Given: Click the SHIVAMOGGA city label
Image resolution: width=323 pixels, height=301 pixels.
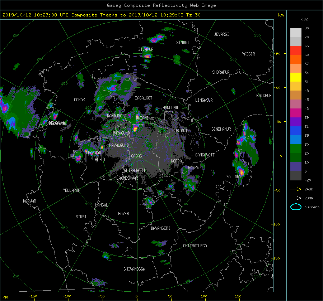Looking at the screenshot, I should [134, 269].
